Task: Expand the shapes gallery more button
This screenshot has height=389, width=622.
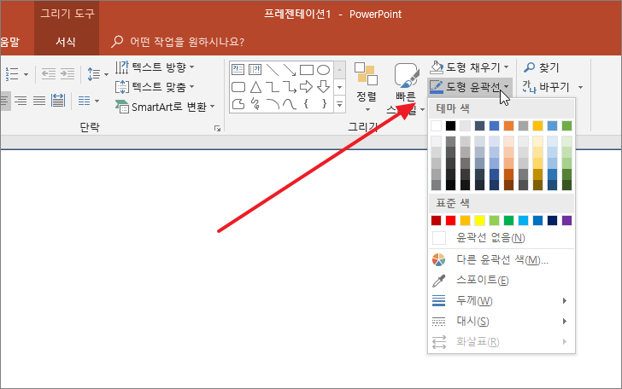Action: point(339,105)
